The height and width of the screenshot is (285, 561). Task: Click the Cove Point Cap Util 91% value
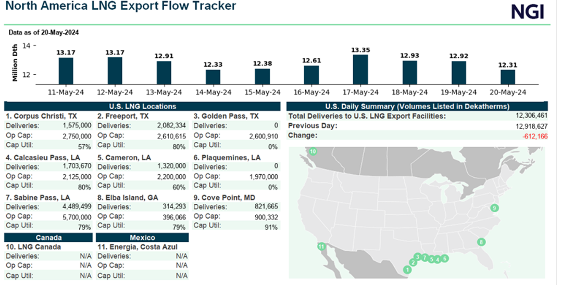(271, 227)
